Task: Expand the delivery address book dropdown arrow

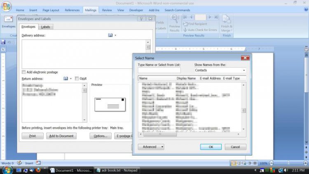Action: pyautogui.click(x=115, y=35)
